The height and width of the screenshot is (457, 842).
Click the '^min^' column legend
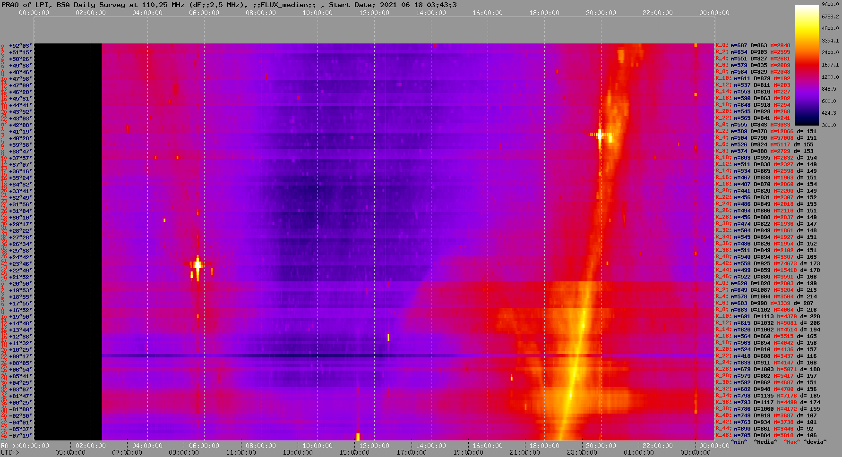click(x=739, y=442)
